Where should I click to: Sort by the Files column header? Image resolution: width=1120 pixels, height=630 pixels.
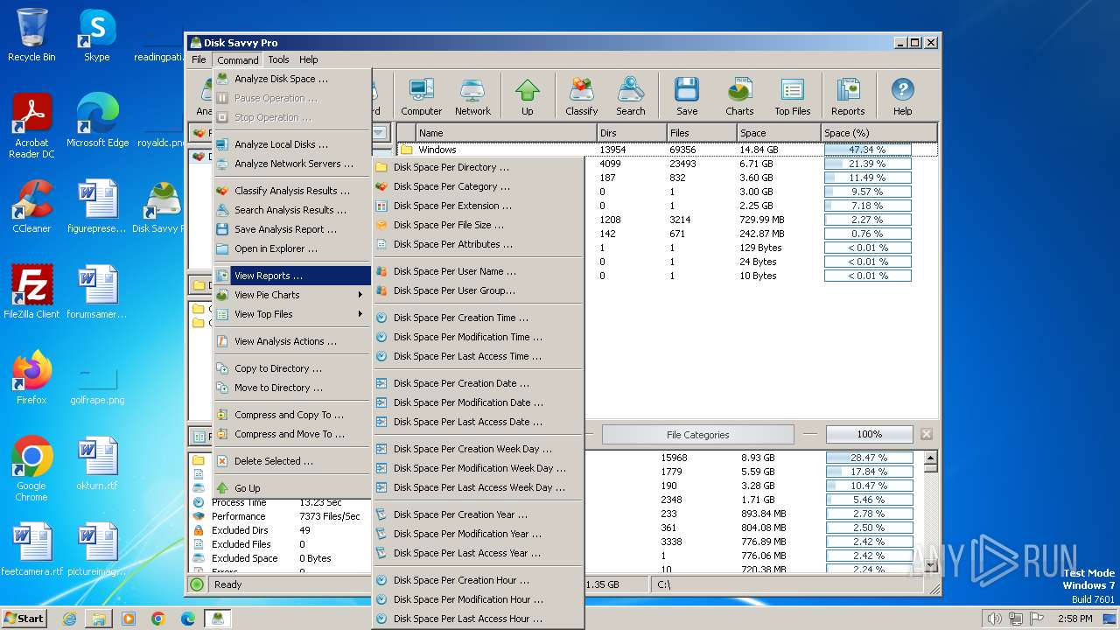(x=701, y=133)
